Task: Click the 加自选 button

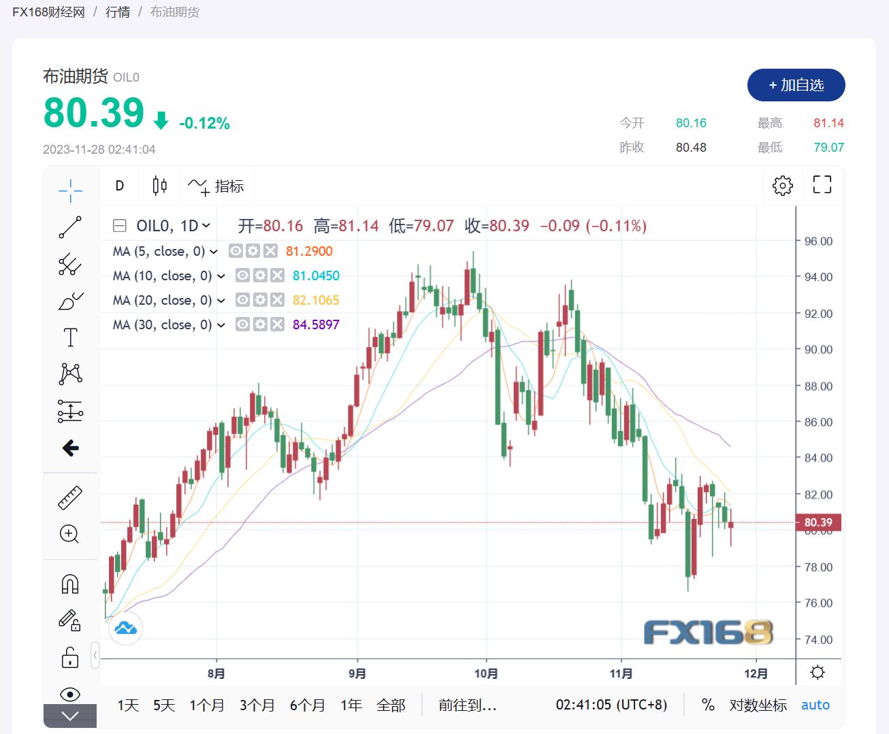Action: click(x=796, y=85)
